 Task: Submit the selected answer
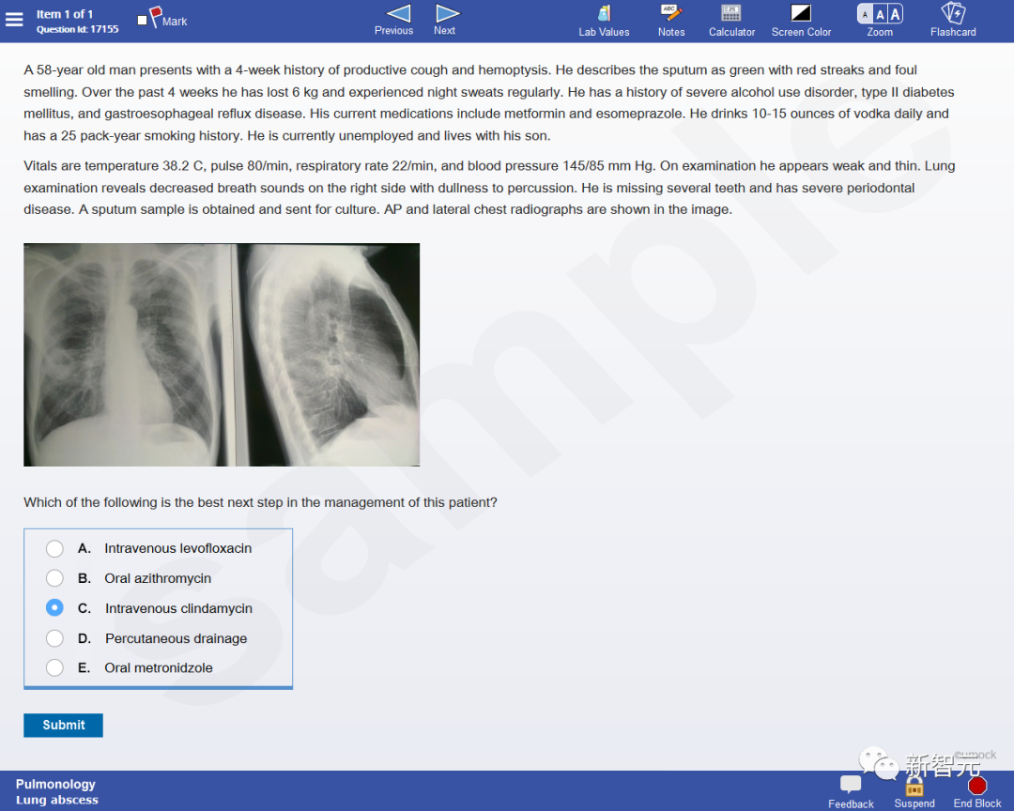(x=64, y=725)
